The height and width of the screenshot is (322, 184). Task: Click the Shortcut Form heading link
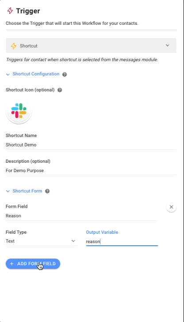[27, 191]
